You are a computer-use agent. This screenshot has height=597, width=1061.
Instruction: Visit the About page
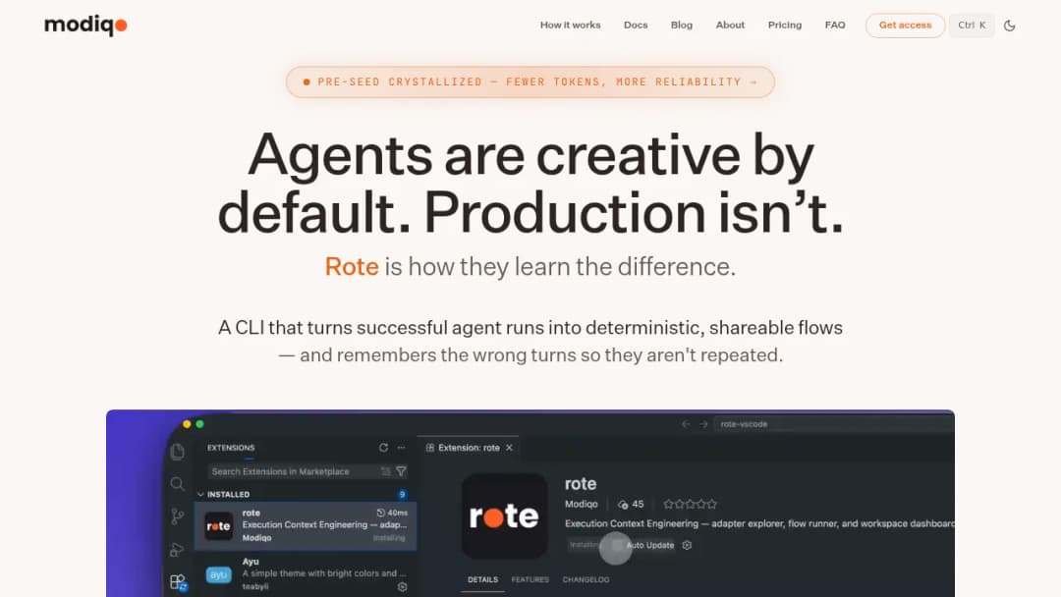730,25
